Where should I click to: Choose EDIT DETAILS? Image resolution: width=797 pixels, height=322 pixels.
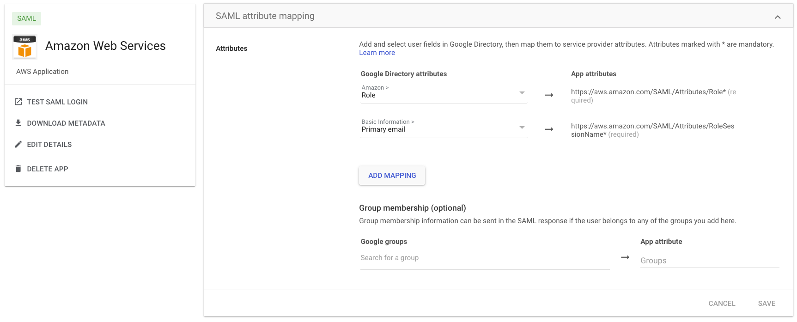point(49,145)
